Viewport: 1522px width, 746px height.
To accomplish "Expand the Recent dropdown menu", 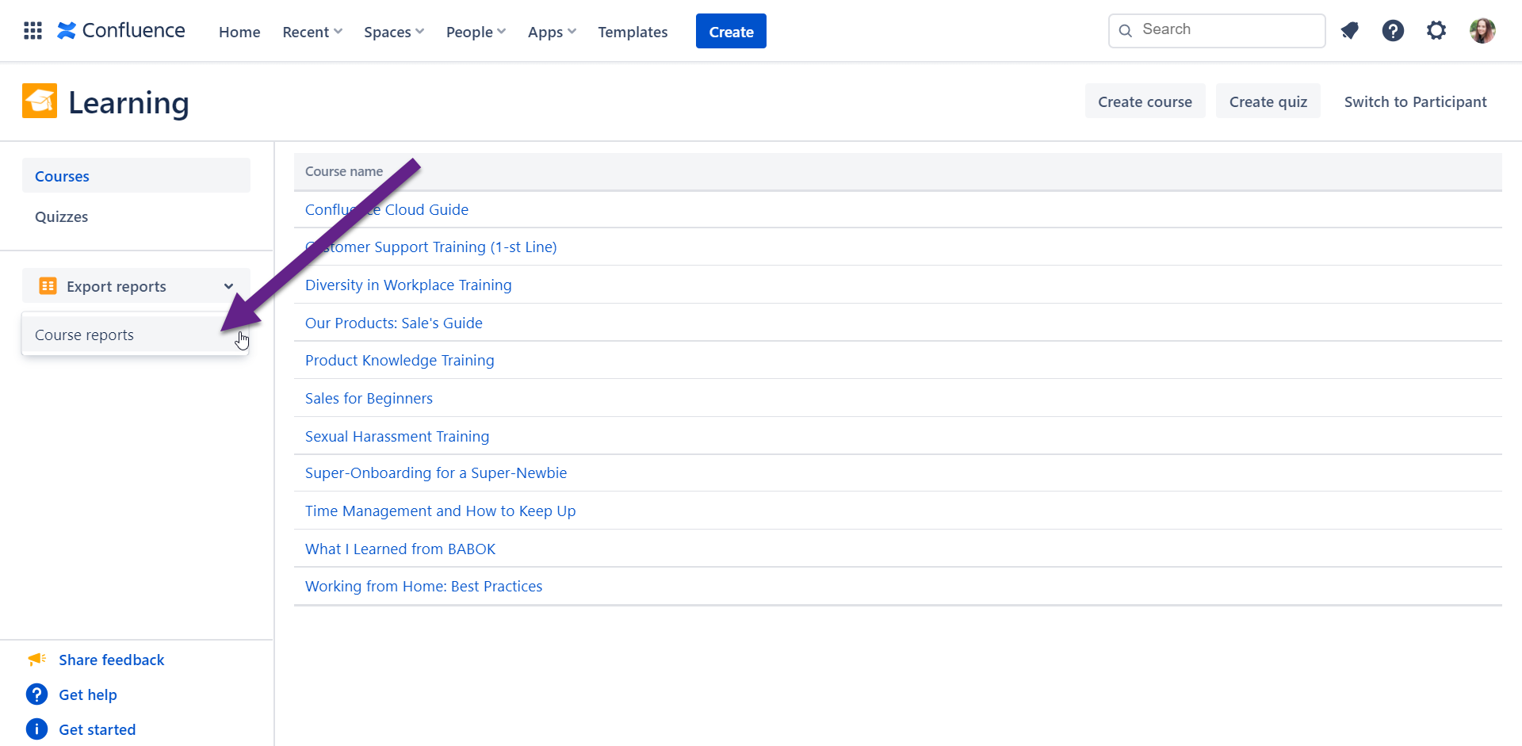I will tap(312, 32).
